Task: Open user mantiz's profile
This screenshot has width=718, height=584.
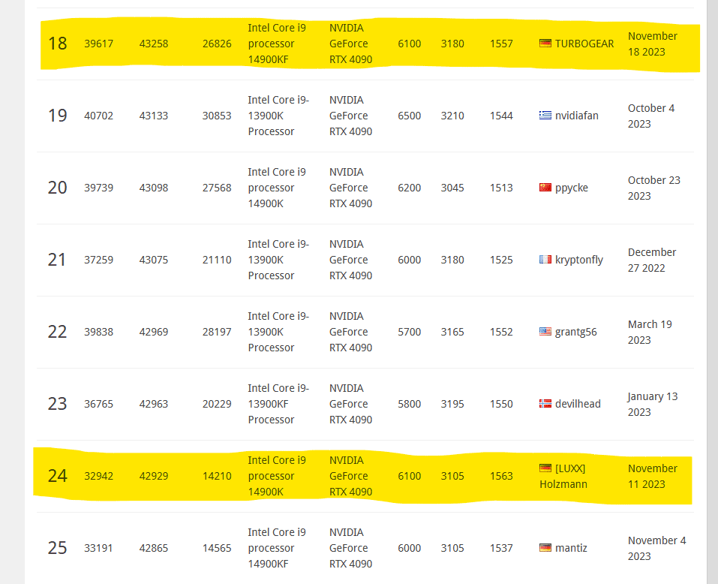Action: 571,548
